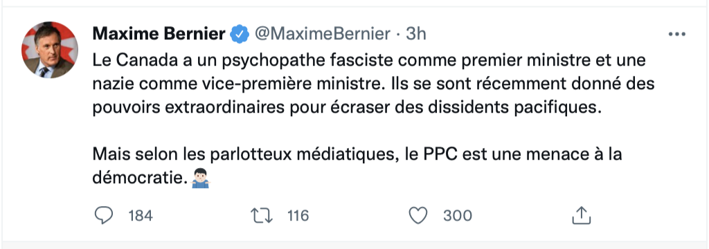709x249 pixels.
Task: Open the three-dot more options menu
Action: pyautogui.click(x=677, y=35)
